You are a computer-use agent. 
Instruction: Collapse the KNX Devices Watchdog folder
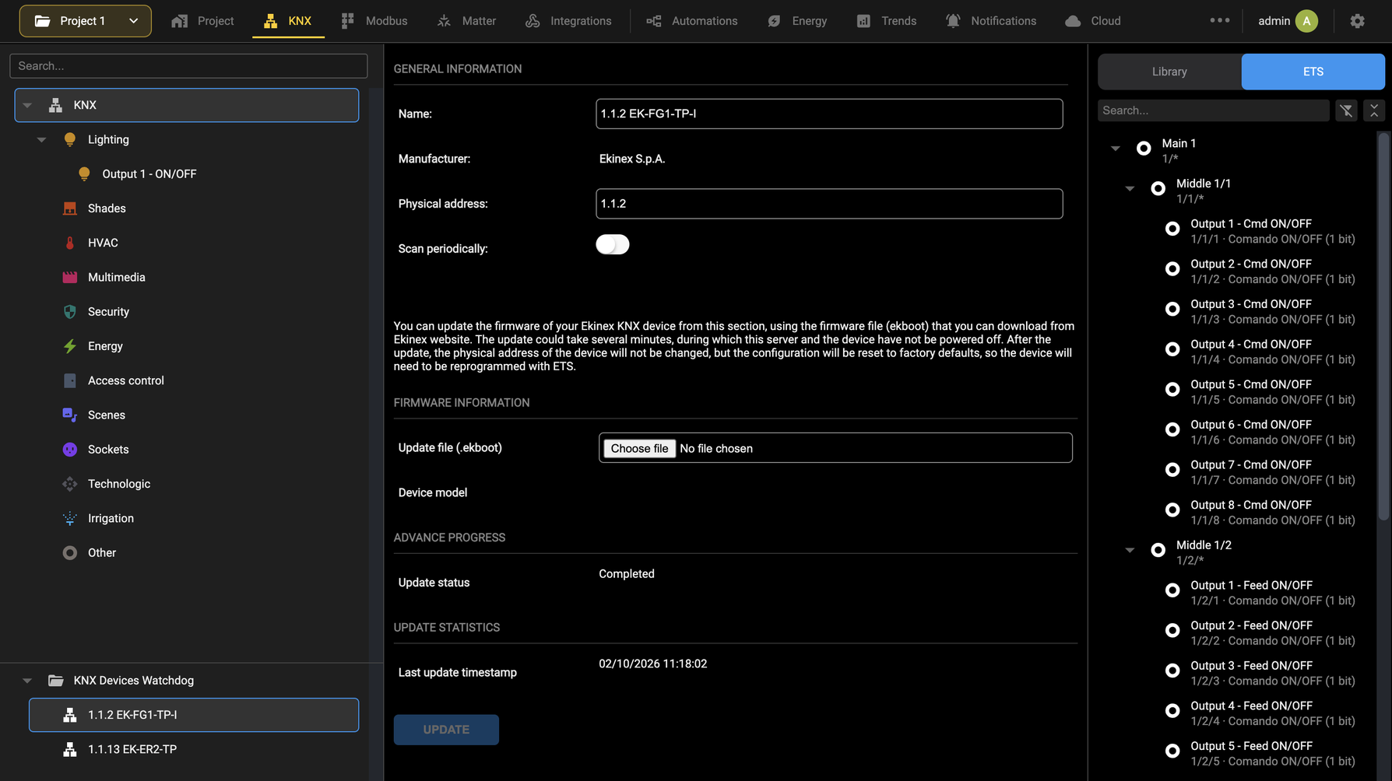pos(27,681)
